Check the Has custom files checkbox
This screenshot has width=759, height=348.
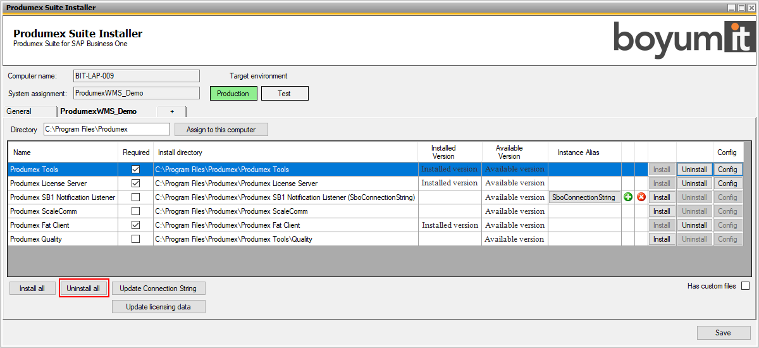tap(745, 286)
